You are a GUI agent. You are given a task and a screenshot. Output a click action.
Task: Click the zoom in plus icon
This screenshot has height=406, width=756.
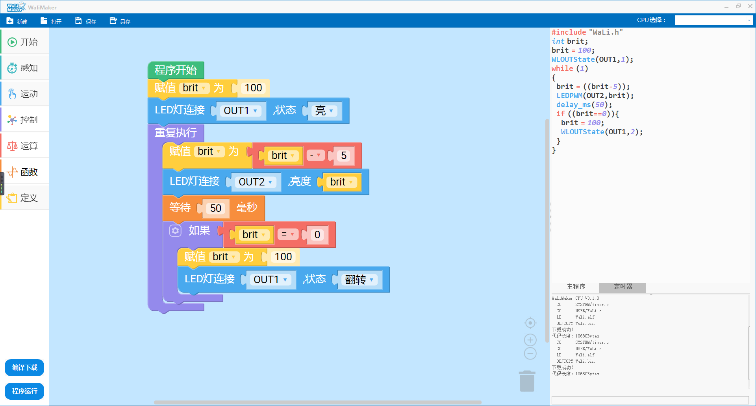tap(530, 340)
